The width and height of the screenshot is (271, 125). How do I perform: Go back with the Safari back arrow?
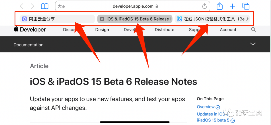pyautogui.click(x=21, y=6)
